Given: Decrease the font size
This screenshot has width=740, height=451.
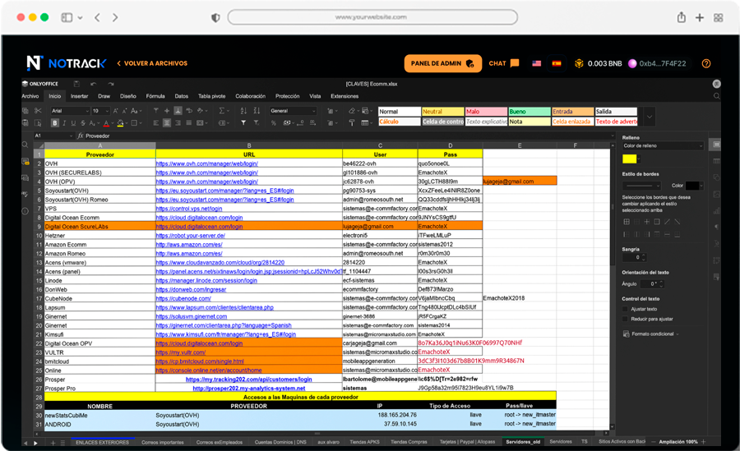Looking at the screenshot, I should click(x=125, y=111).
